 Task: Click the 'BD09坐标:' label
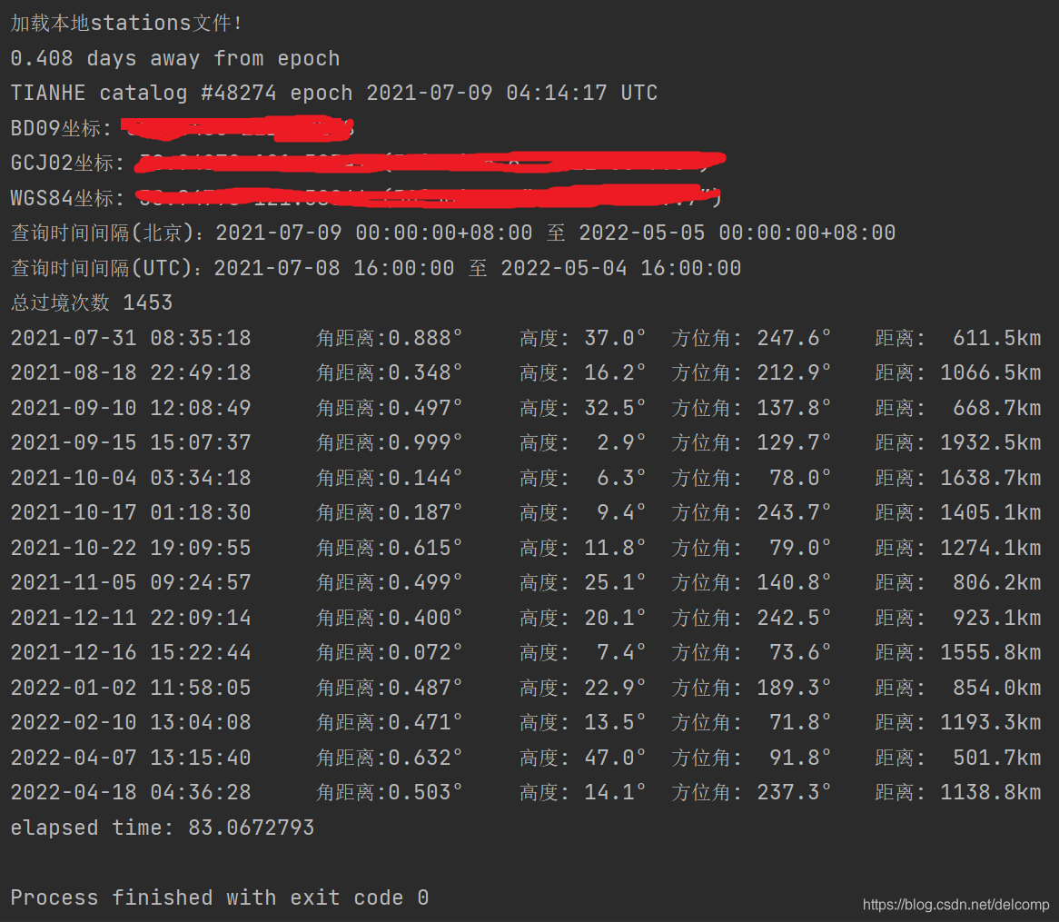point(61,128)
